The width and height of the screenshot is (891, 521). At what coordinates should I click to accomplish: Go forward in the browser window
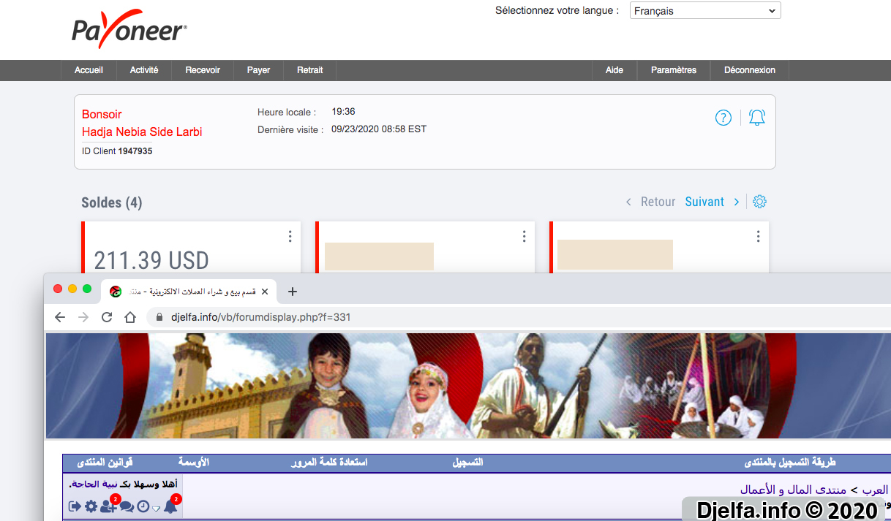[x=83, y=317]
